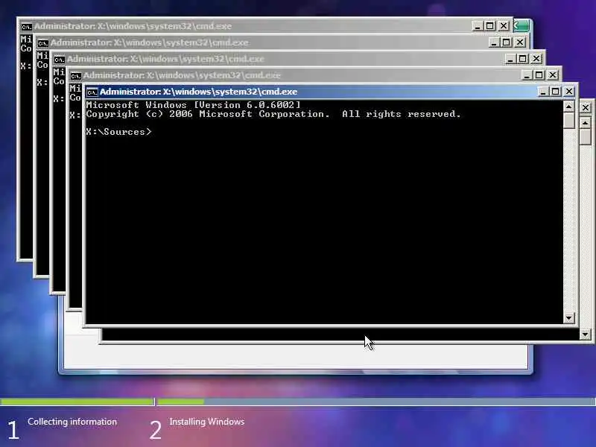
Task: Click the active cmd window's scrollbar thumb
Action: click(568, 120)
